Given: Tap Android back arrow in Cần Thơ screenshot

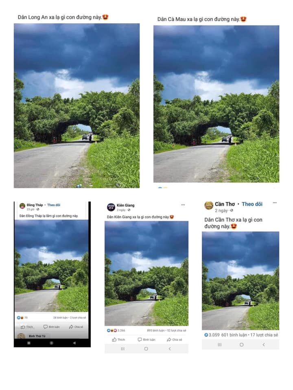Looking at the screenshot, I should click(x=264, y=345).
